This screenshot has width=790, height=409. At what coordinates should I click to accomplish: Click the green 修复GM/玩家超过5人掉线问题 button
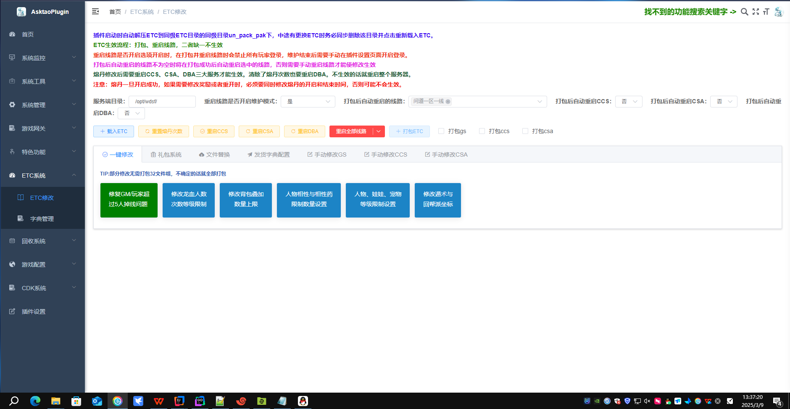point(129,200)
